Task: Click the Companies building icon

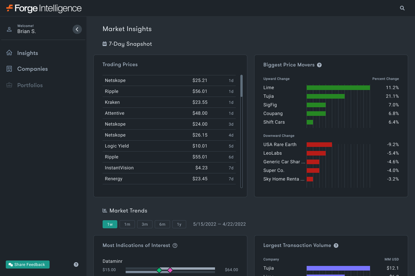Action: tap(9, 69)
